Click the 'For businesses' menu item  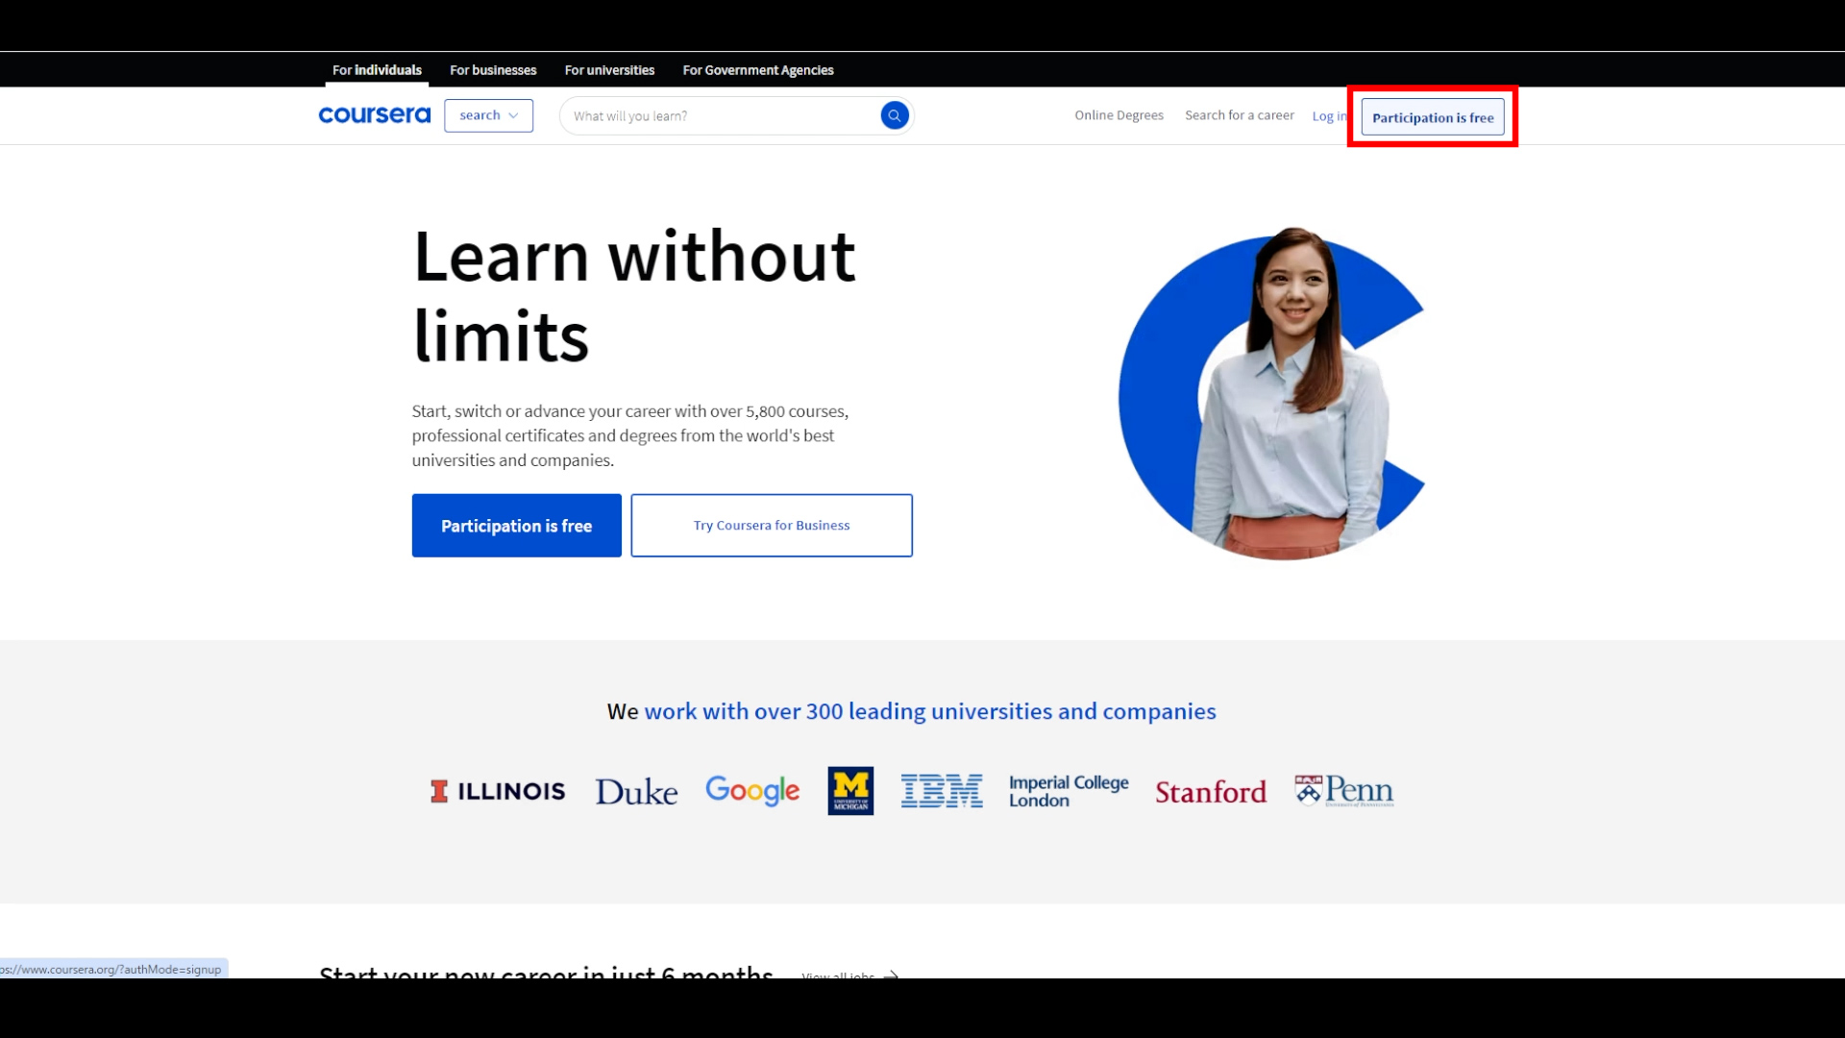(493, 70)
